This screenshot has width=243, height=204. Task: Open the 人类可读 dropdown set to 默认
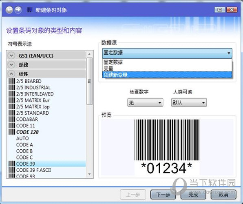pos(189,102)
